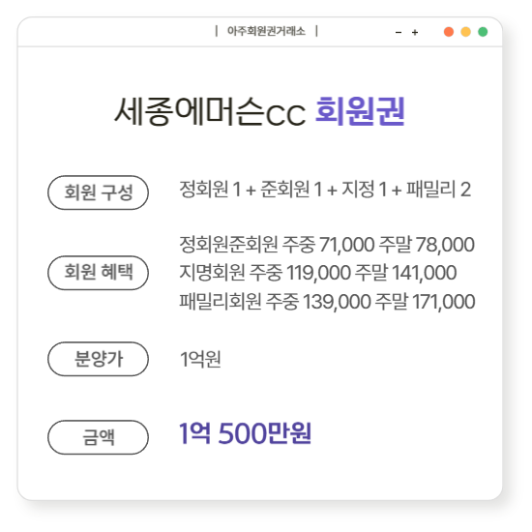Click the purple 회원권 heading word
532x532 pixels.
(360, 111)
